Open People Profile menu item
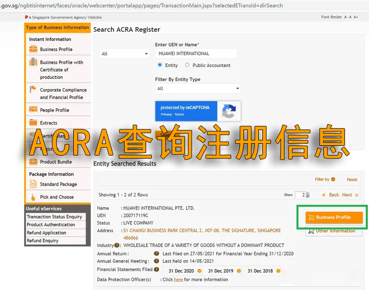The width and height of the screenshot is (369, 290). [x=55, y=110]
